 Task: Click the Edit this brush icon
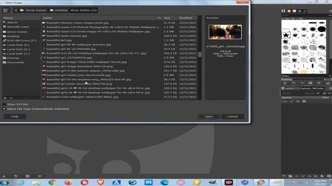285,83
